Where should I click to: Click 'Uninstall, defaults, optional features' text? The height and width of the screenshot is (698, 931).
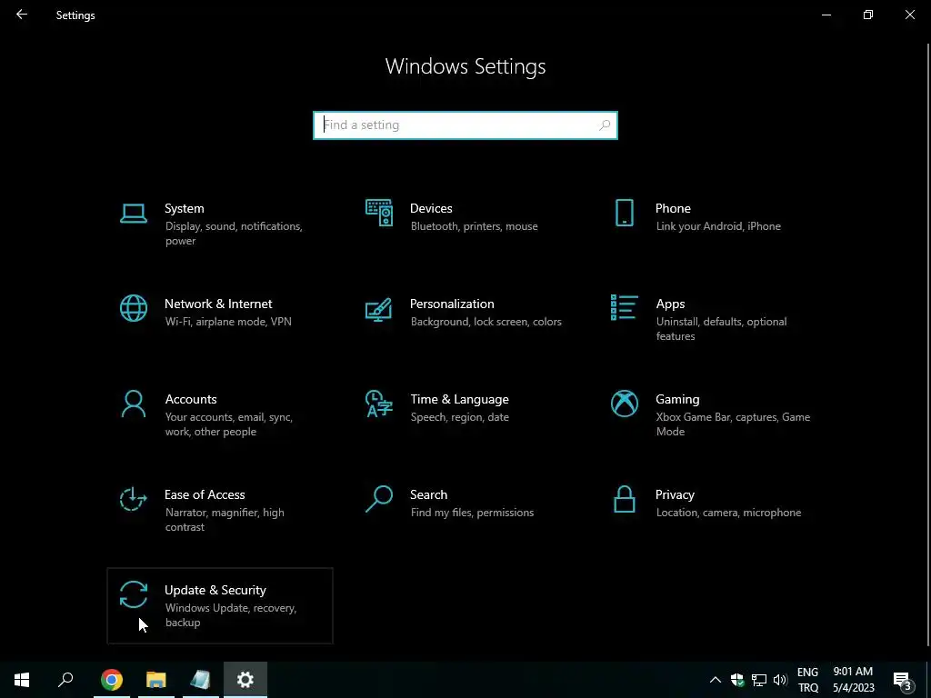coord(721,329)
